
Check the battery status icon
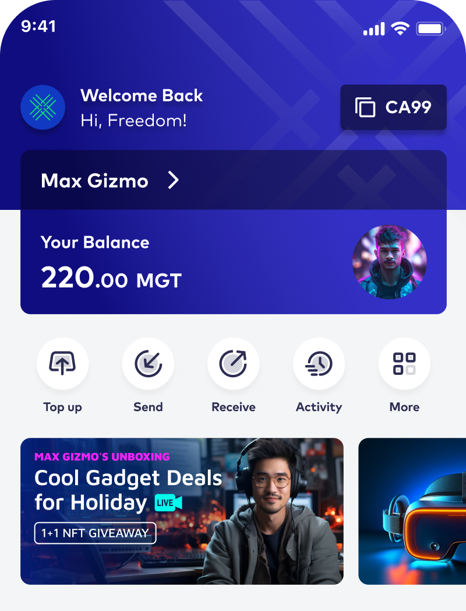pyautogui.click(x=431, y=29)
